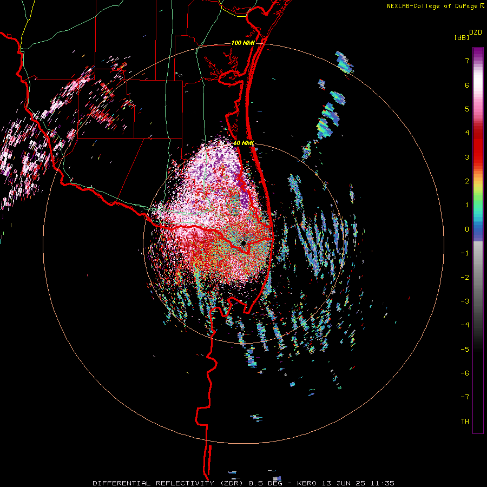Click the color scale value -1
Image resolution: width=487 pixels, height=487 pixels.
click(x=465, y=253)
